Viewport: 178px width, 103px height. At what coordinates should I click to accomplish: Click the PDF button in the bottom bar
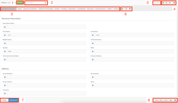[x=161, y=100]
